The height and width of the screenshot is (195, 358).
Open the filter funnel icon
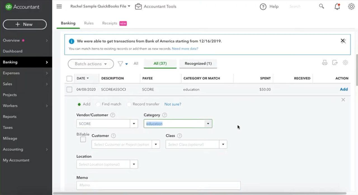[x=120, y=64]
